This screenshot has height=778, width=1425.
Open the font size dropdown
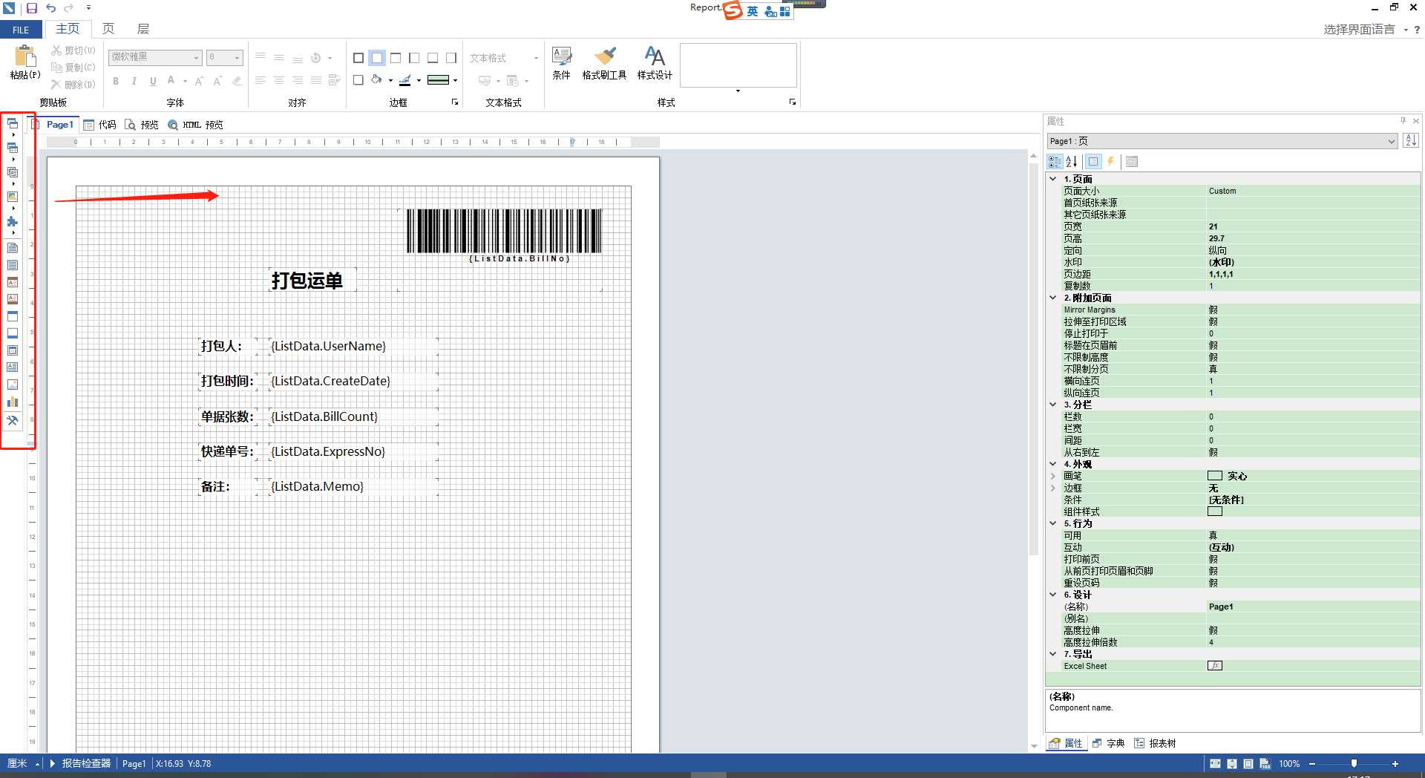(236, 57)
